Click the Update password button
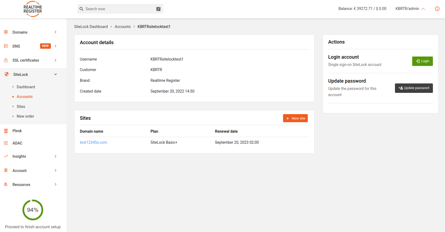This screenshot has height=232, width=445. [x=414, y=88]
